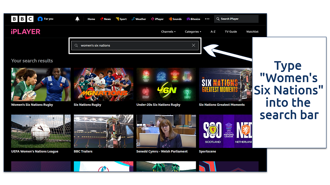Open the Bitesize section
The width and height of the screenshot is (330, 185).
point(193,19)
